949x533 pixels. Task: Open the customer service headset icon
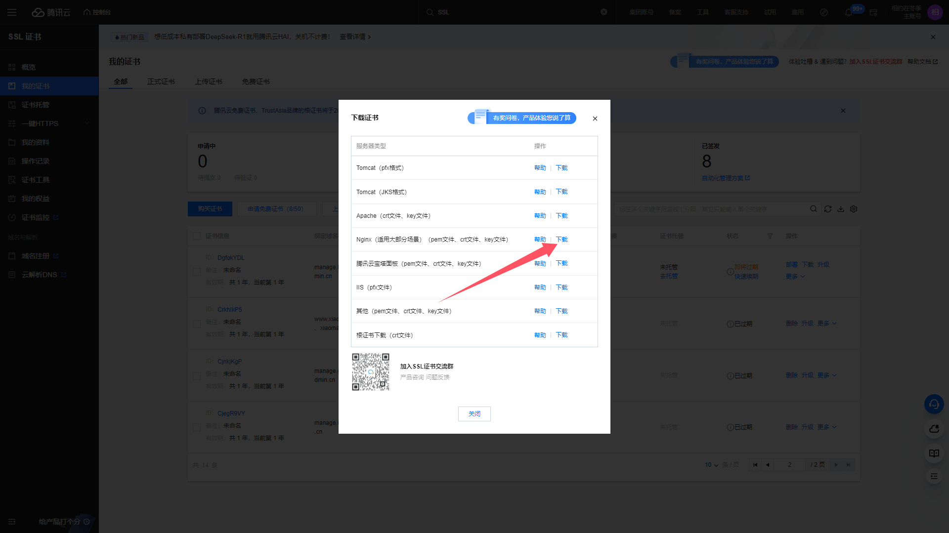[934, 404]
